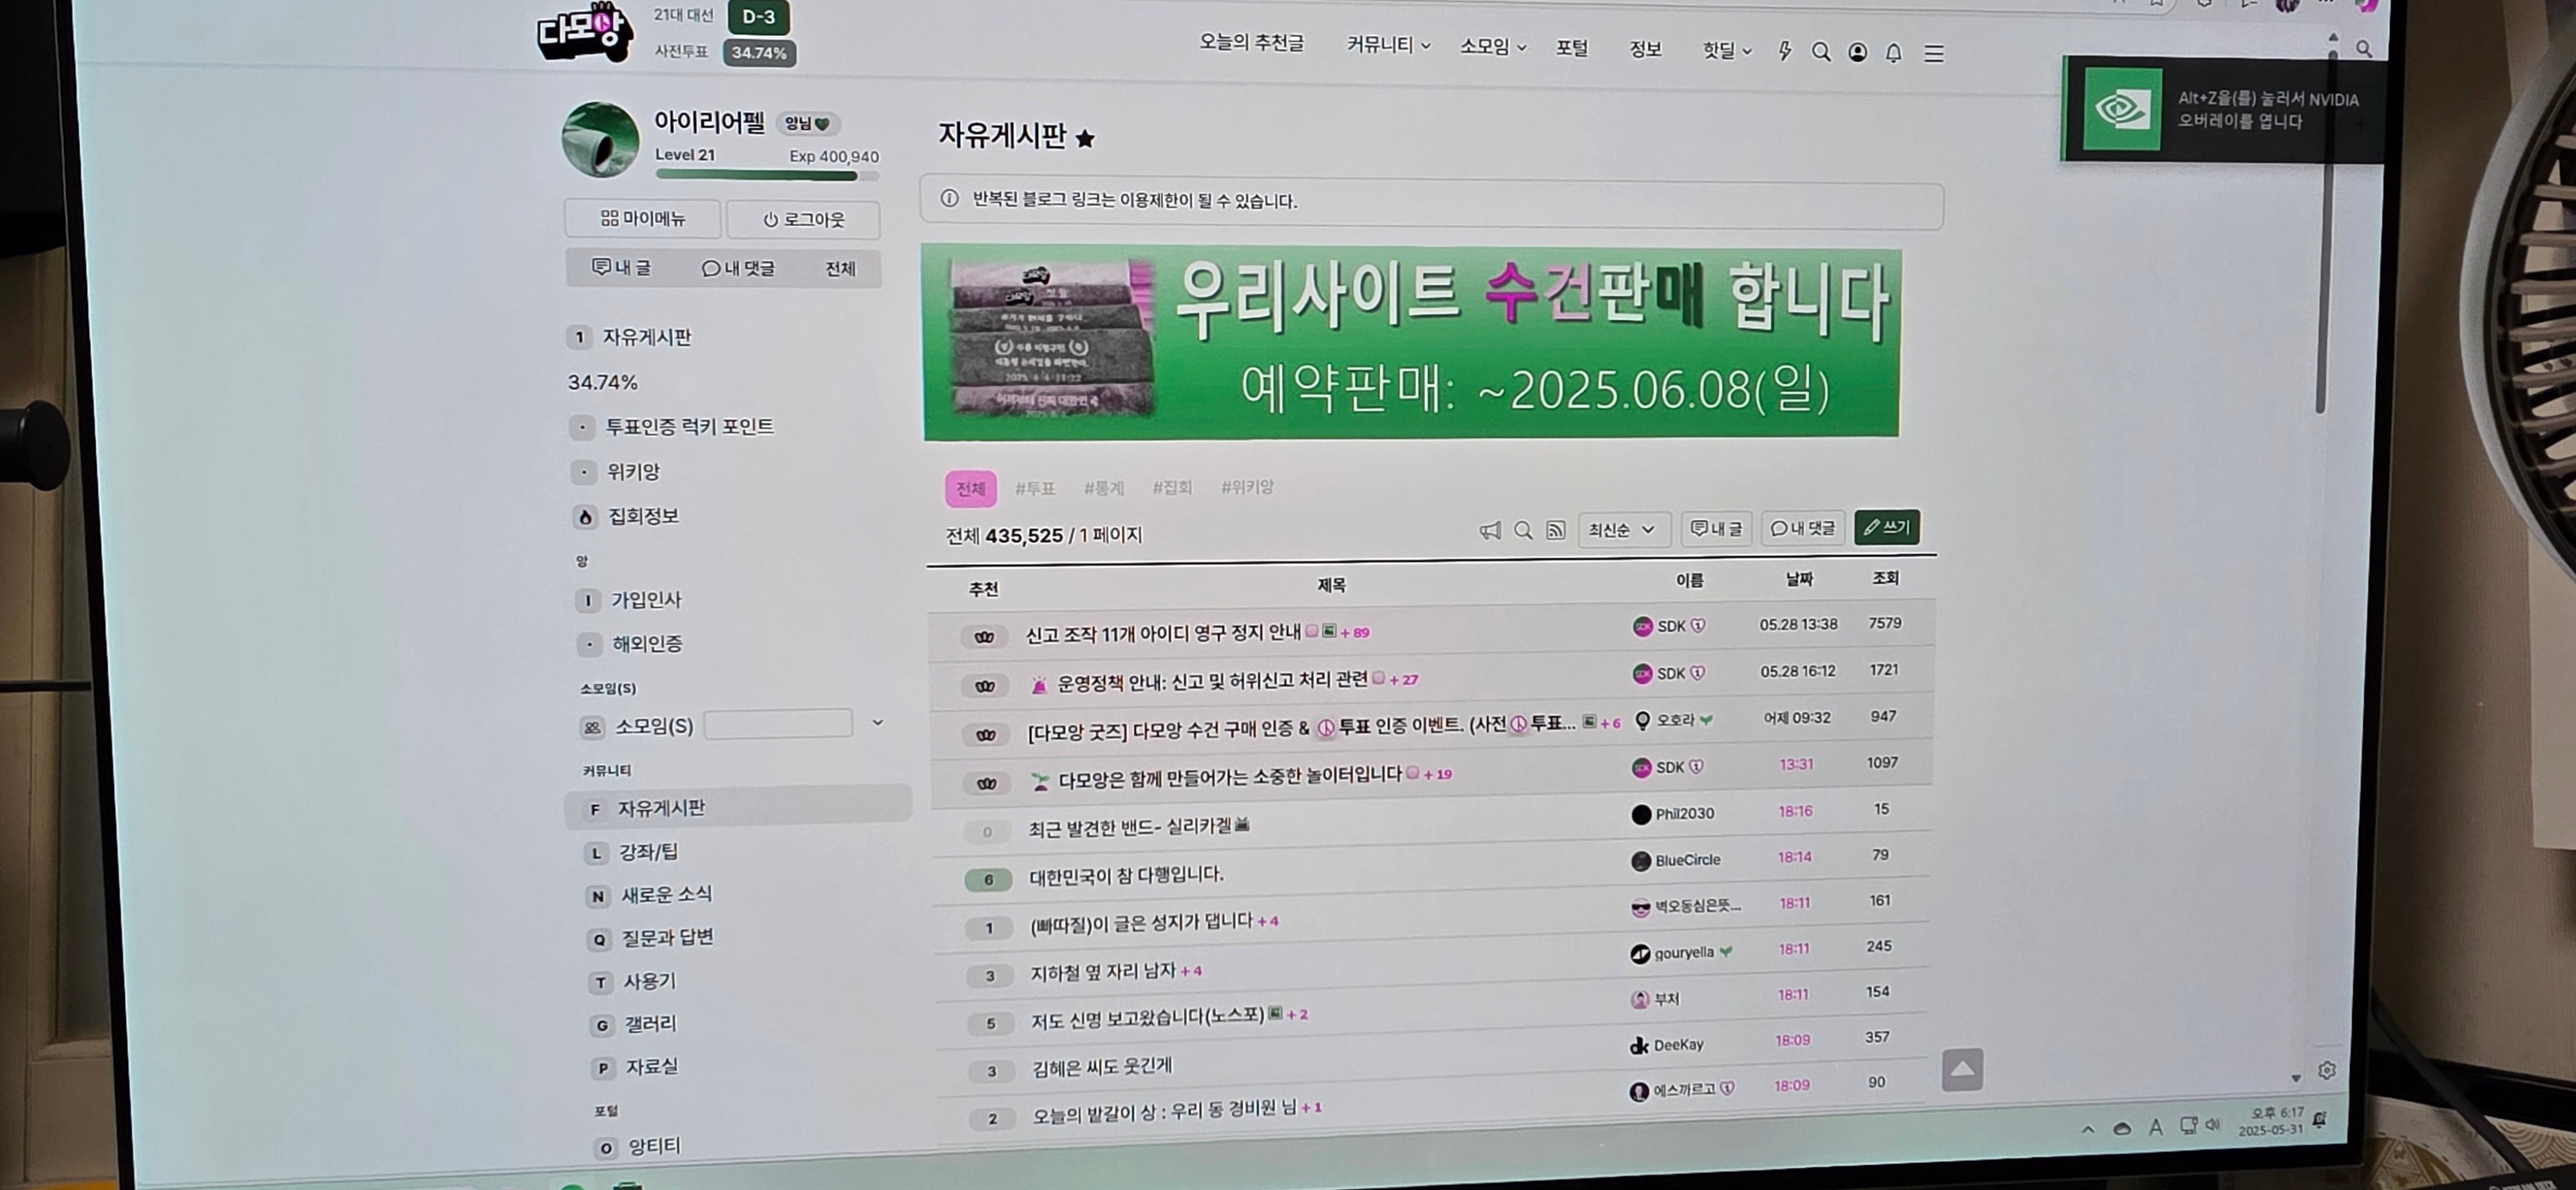Click the taskbar volume speaker icon
Image resolution: width=2576 pixels, height=1190 pixels.
[2213, 1125]
